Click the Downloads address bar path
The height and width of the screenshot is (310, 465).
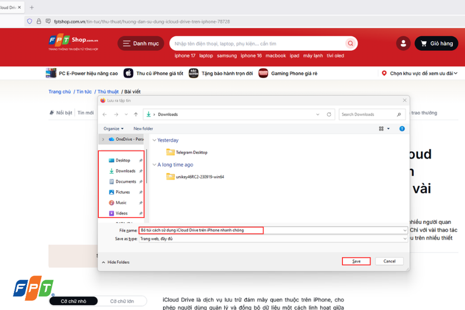[168, 114]
